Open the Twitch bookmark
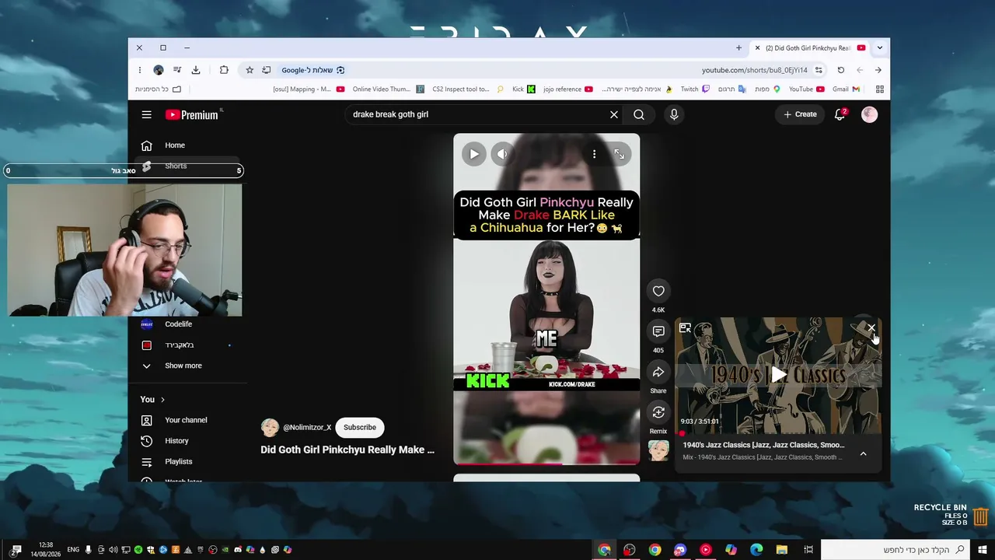Image resolution: width=995 pixels, height=560 pixels. click(695, 89)
